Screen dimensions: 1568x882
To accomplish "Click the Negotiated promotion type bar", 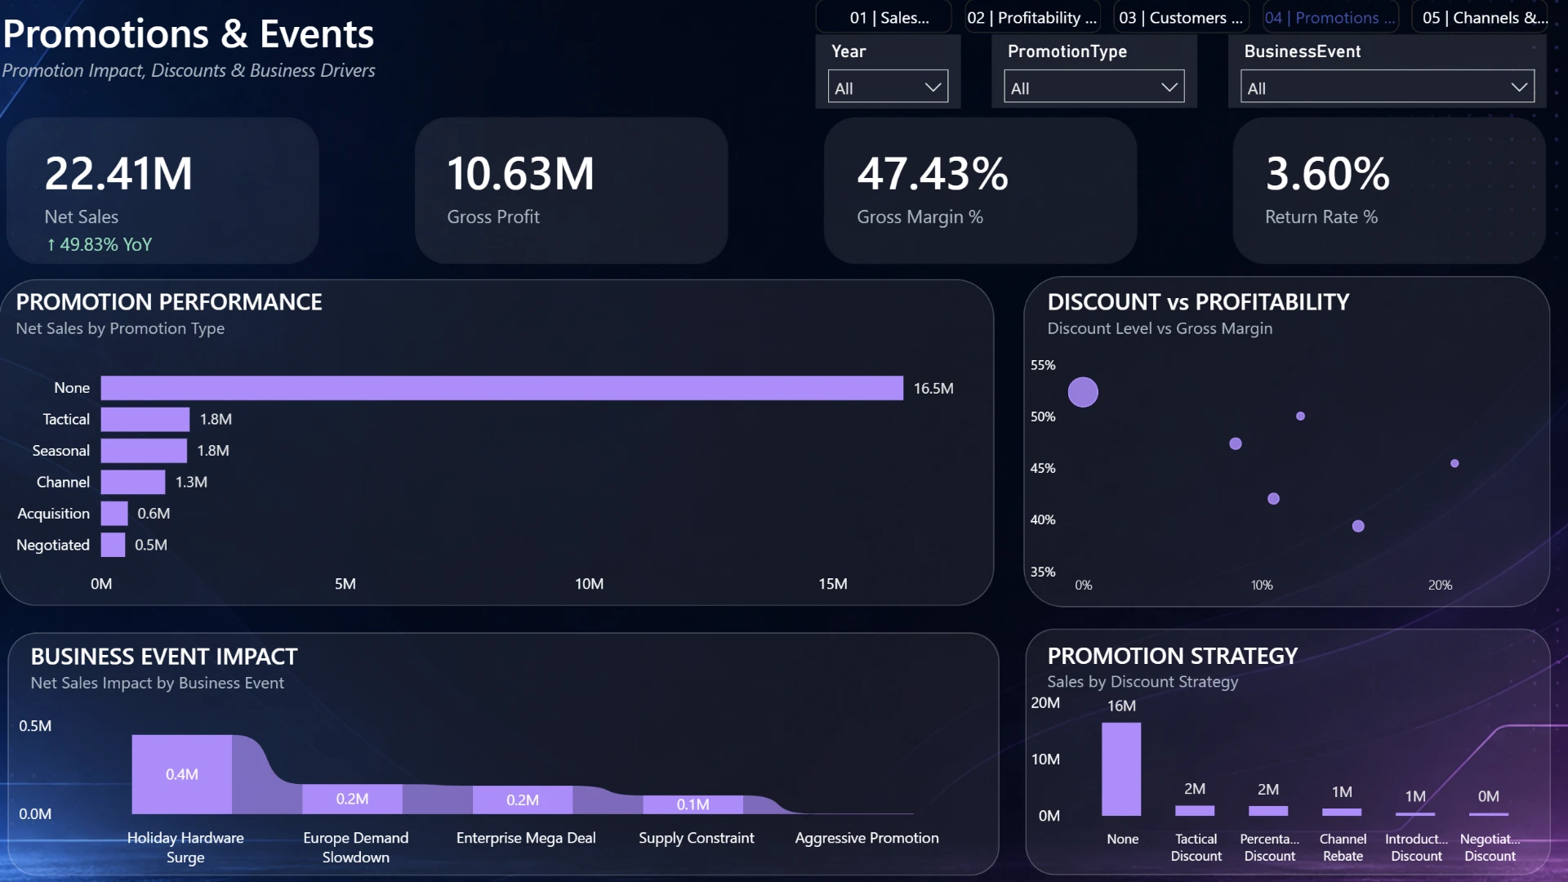I will tap(113, 545).
